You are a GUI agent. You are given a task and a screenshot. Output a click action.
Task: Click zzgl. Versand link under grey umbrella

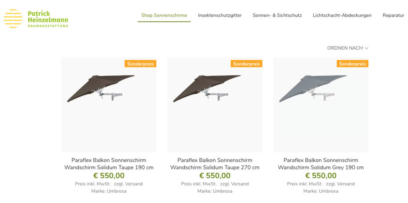pyautogui.click(x=340, y=184)
